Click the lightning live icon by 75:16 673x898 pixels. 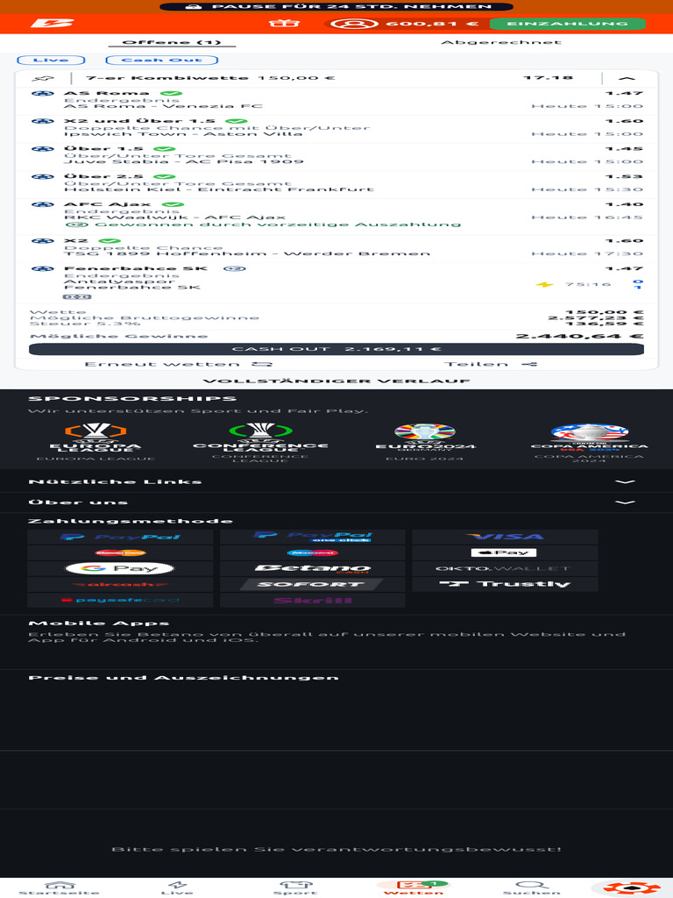click(544, 284)
